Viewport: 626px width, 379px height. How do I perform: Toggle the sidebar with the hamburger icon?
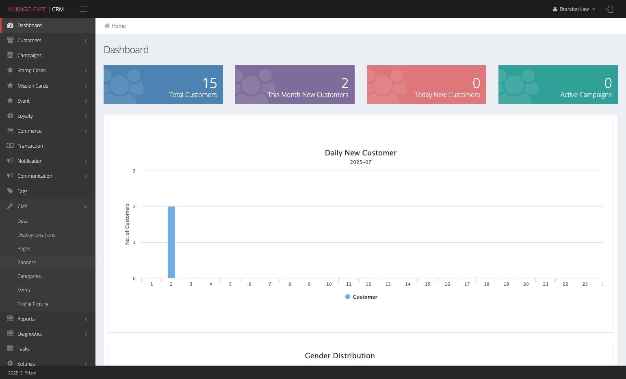pos(83,9)
